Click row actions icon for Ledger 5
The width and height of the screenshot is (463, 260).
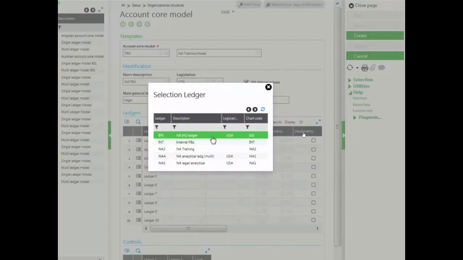click(139, 176)
